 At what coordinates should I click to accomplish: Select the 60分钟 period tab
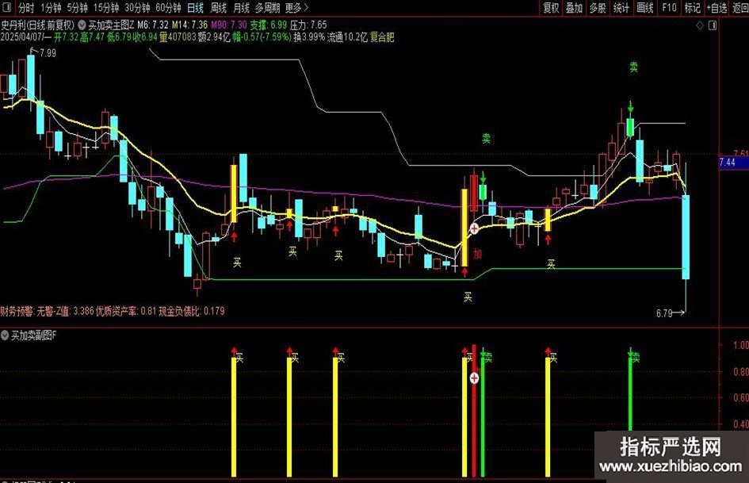point(169,8)
